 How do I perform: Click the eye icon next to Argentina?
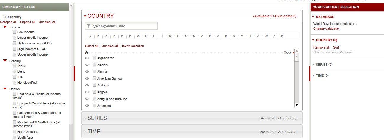[87, 106]
